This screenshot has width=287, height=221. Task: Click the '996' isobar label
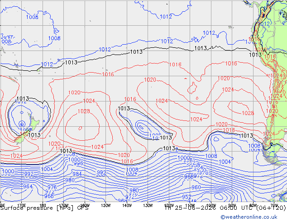(x=78, y=163)
